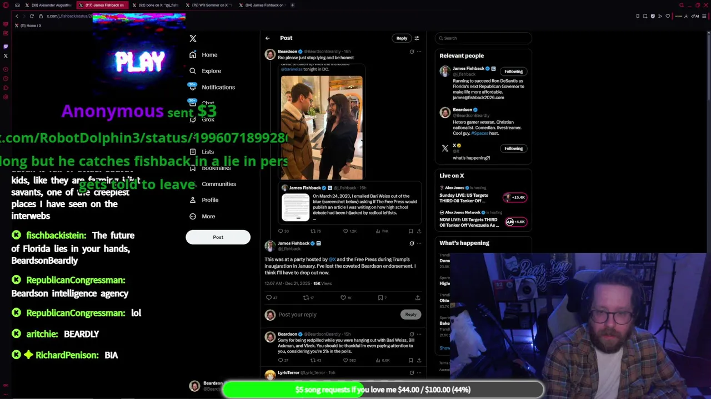Open more menu on Beardson's top post

pyautogui.click(x=419, y=52)
